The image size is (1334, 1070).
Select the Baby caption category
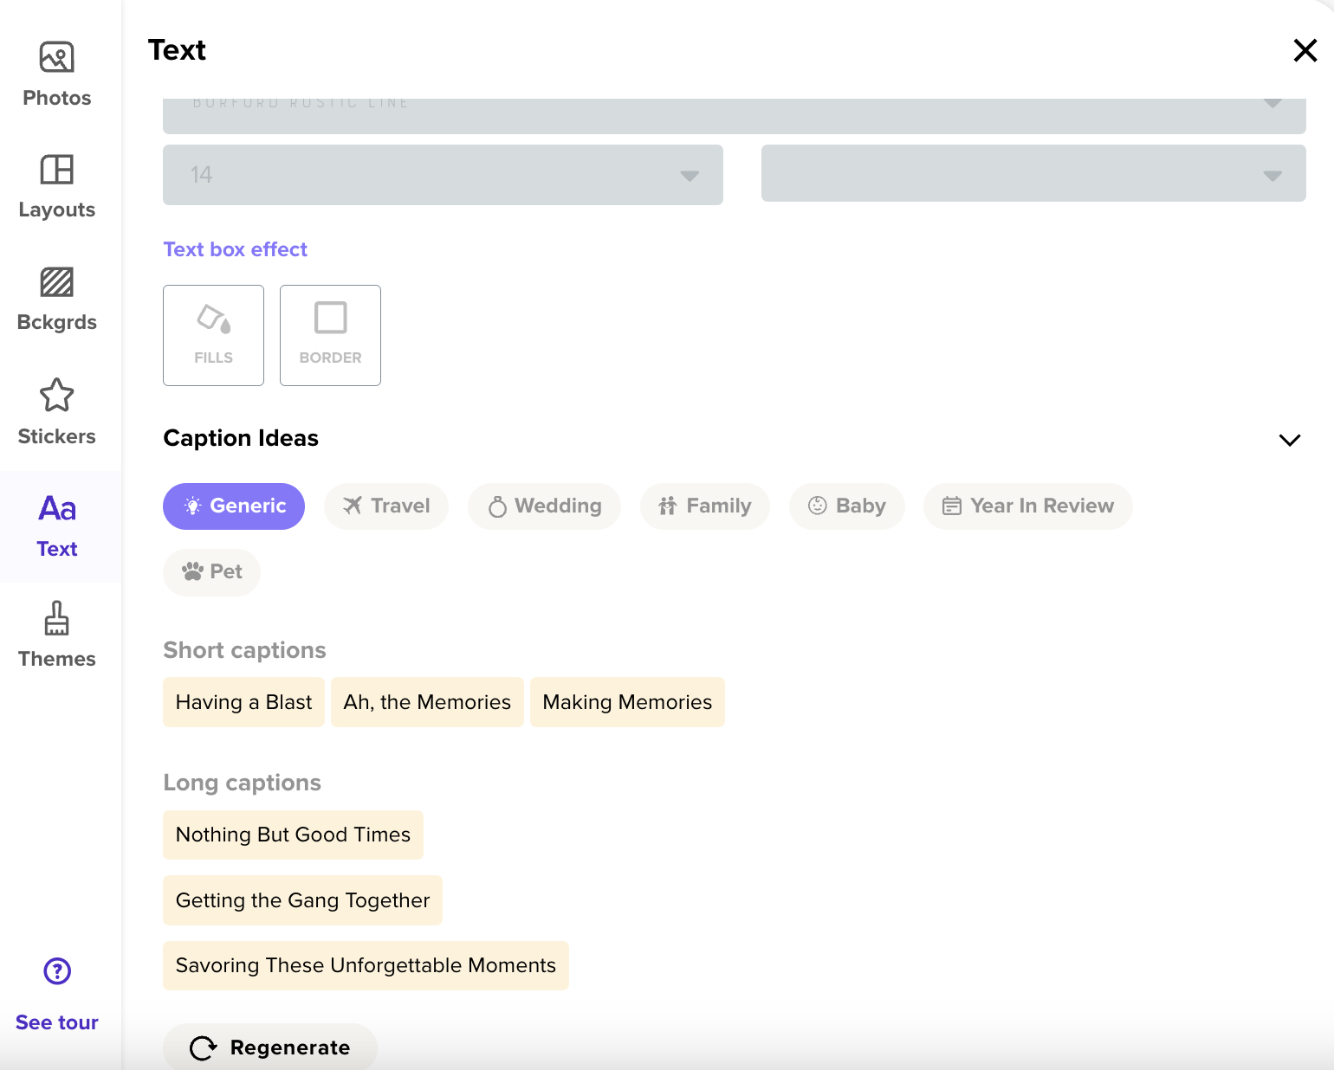(847, 506)
